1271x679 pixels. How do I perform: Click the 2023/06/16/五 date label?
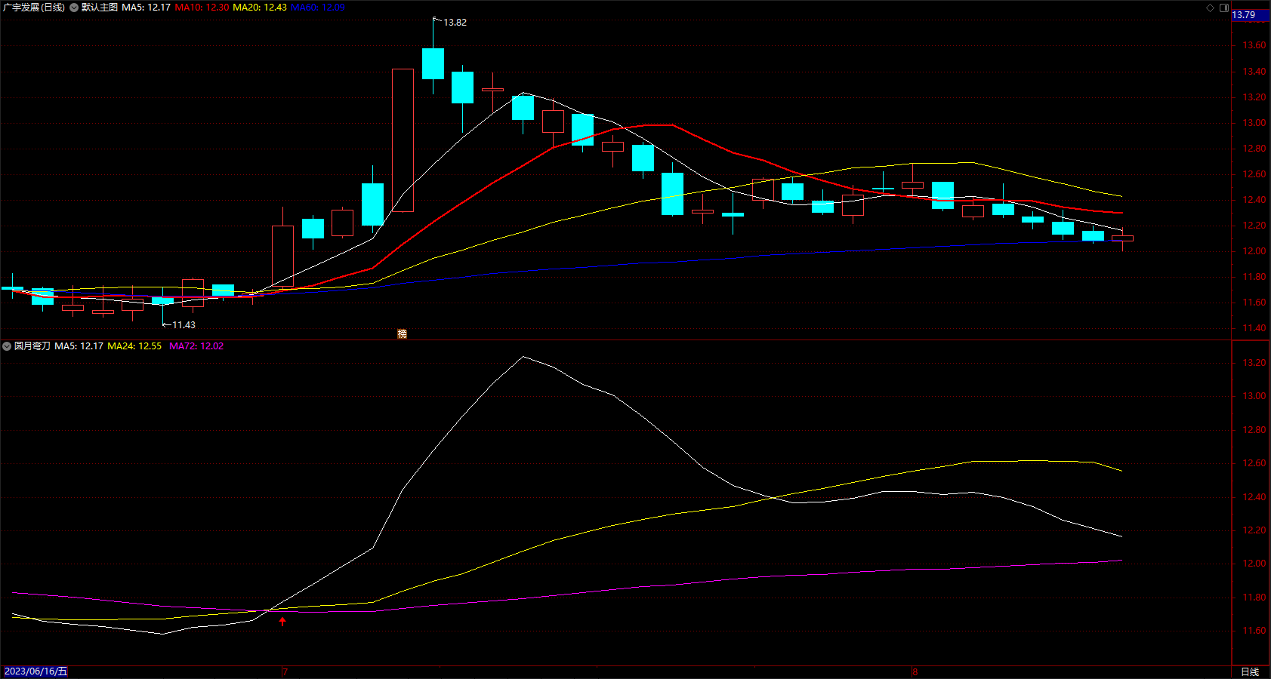click(36, 671)
